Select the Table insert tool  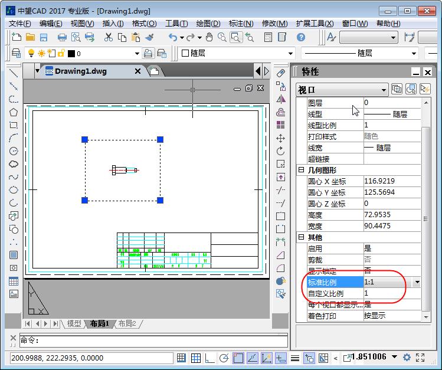click(x=13, y=281)
